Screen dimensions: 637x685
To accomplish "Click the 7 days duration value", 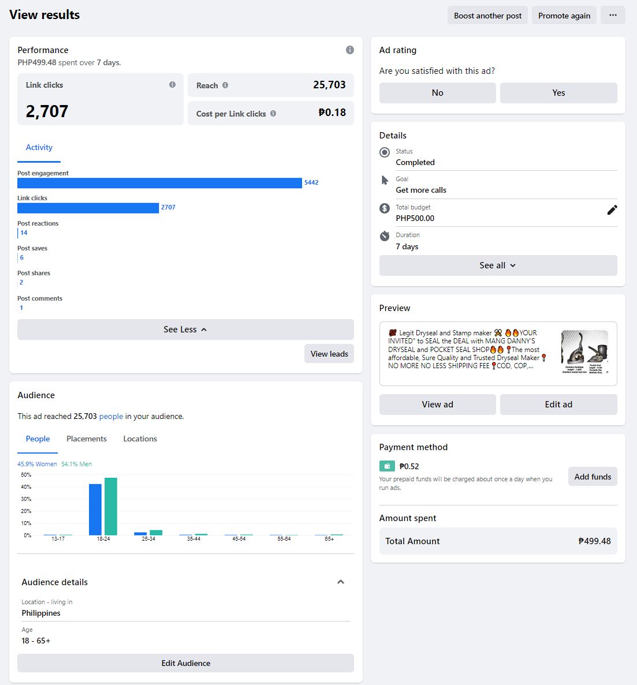I will point(407,246).
